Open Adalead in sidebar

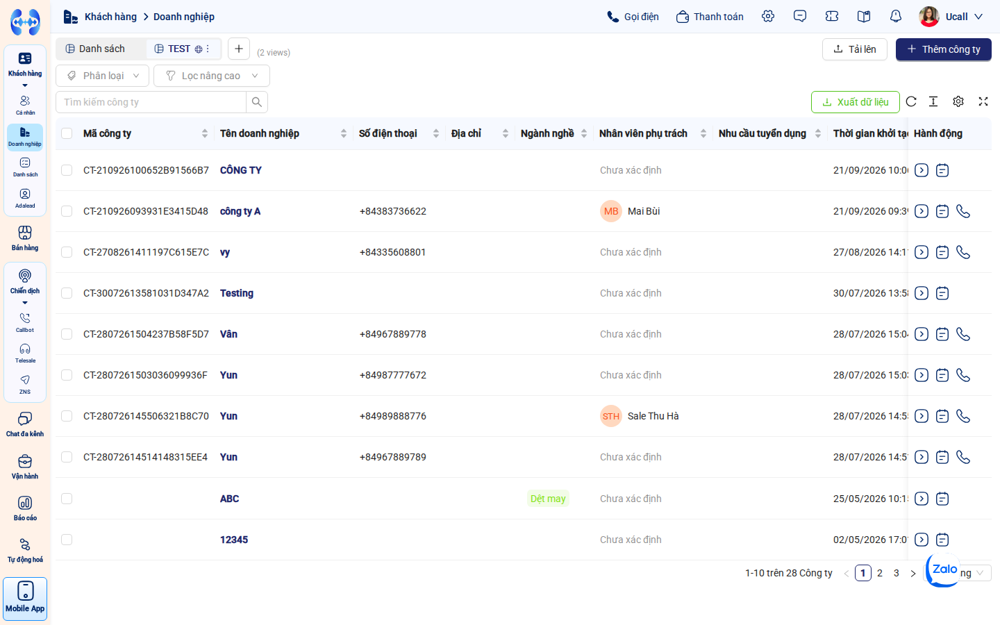coord(25,198)
